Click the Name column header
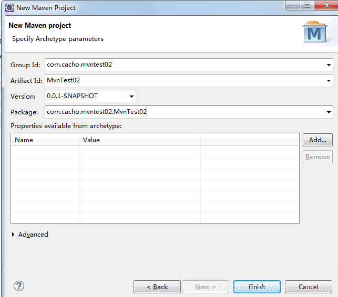This screenshot has height=297, width=338. (46, 140)
